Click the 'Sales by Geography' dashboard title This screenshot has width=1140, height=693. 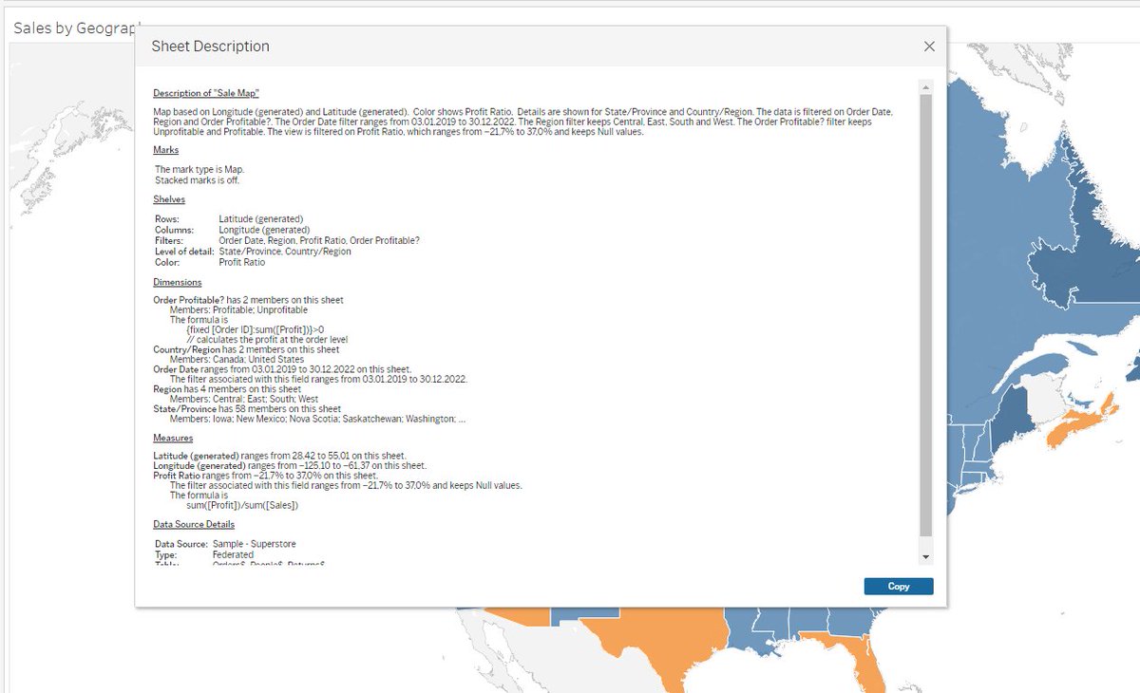click(76, 28)
